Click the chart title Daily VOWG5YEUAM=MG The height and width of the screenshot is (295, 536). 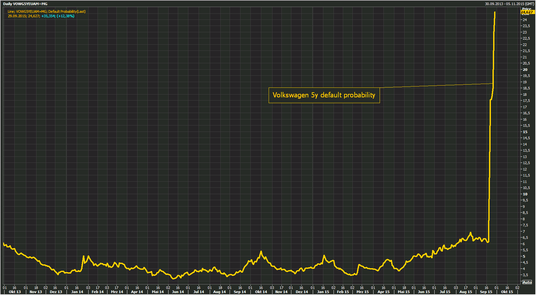click(x=25, y=4)
